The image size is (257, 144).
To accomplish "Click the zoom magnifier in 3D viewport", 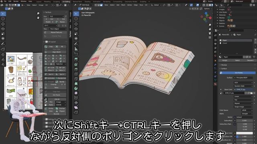I will pos(210,25).
